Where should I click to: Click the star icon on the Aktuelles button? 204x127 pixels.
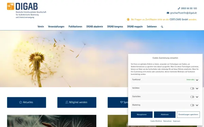click(20, 102)
